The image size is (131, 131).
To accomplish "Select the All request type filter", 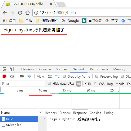I will coord(79,84).
